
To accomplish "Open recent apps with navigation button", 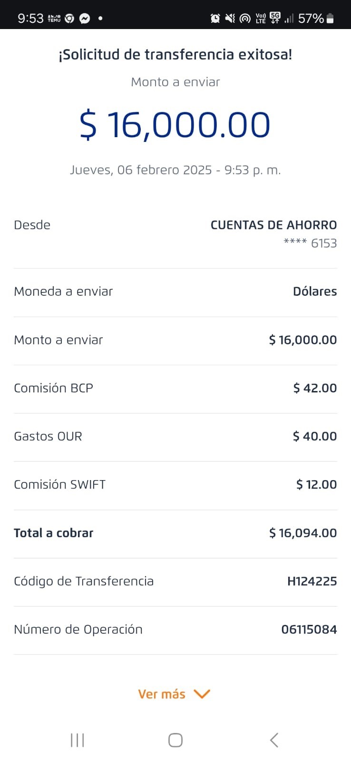I will click(x=78, y=740).
